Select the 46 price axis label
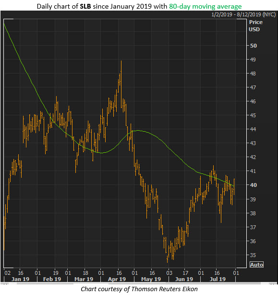Screen dimensions: 278x295 point(253,101)
